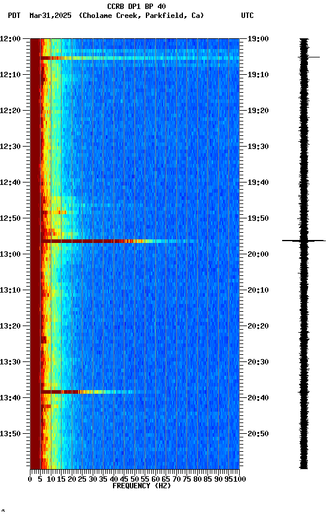The image size is (330, 517).
Task: Click the '50' frequency axis tick label
Action: click(135, 479)
